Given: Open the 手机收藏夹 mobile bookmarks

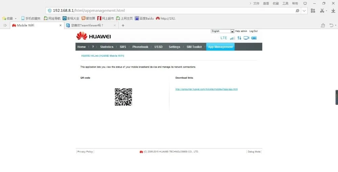Looking at the screenshot, I should [31, 19].
